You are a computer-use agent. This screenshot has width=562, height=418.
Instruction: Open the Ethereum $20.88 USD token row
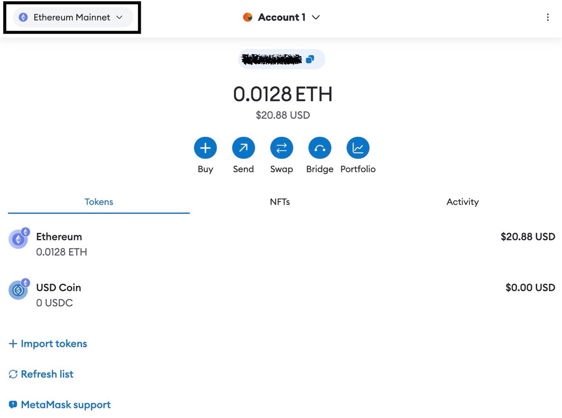point(281,244)
